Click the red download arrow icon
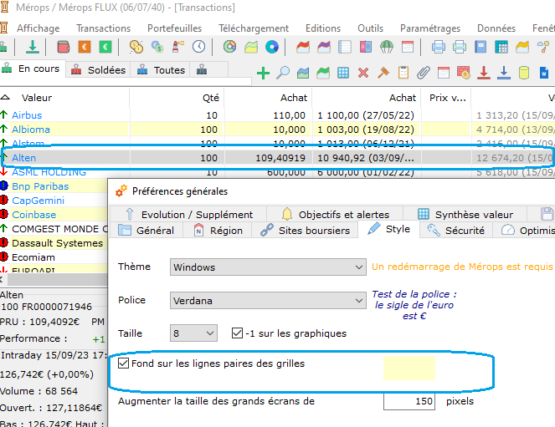Image resolution: width=555 pixels, height=427 pixels. [x=484, y=73]
